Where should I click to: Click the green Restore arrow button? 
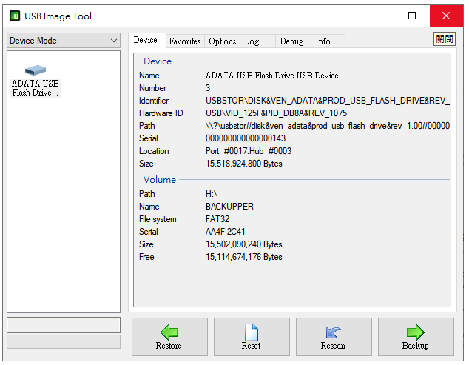click(169, 337)
